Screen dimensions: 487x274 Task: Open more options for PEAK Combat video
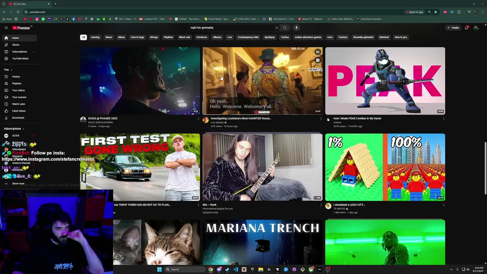[x=443, y=119]
